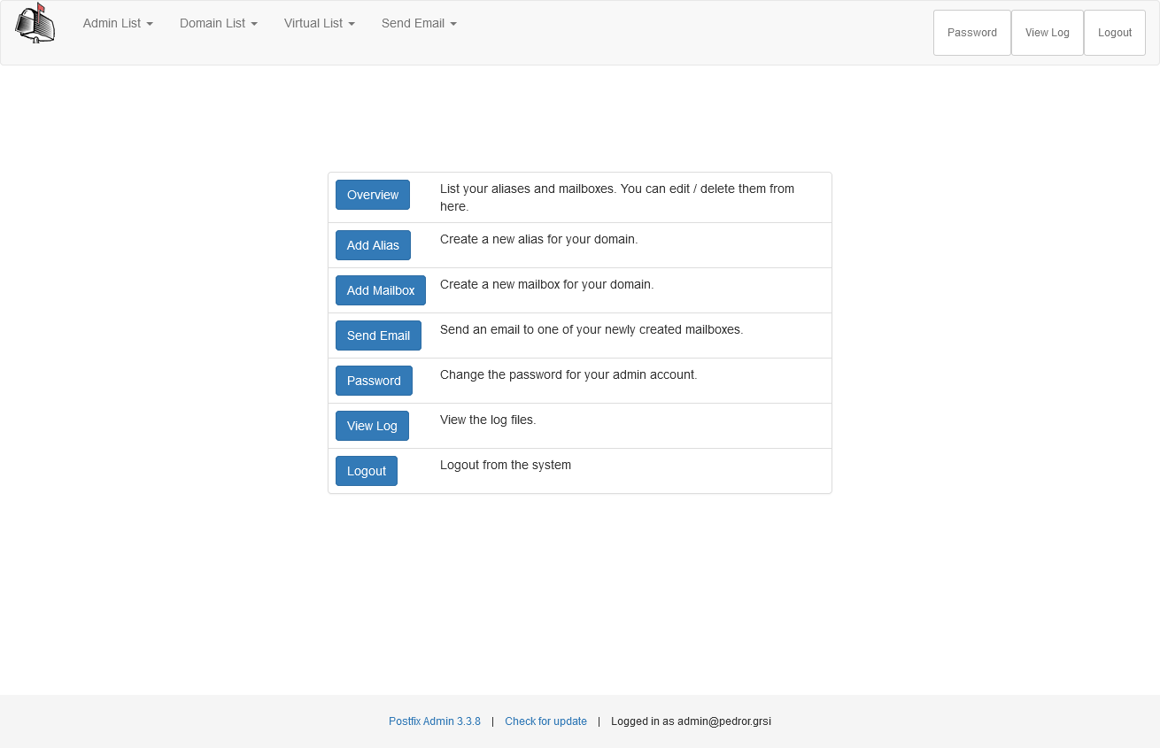Expand the Virtual List menu
Screen dimensions: 1160x748
319,24
